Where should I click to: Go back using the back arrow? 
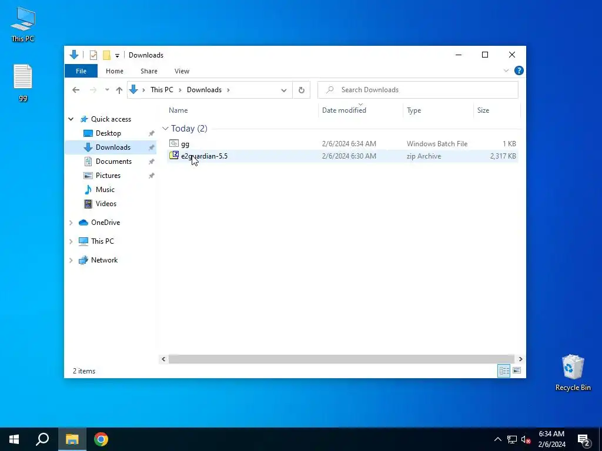tap(76, 90)
